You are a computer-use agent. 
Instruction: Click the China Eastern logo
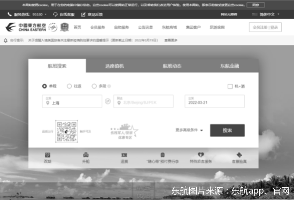point(26,27)
